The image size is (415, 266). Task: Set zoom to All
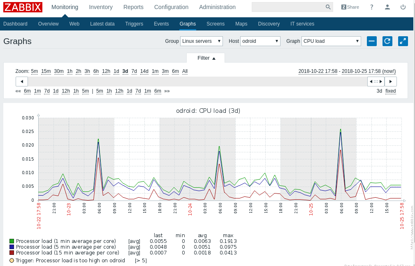185,71
